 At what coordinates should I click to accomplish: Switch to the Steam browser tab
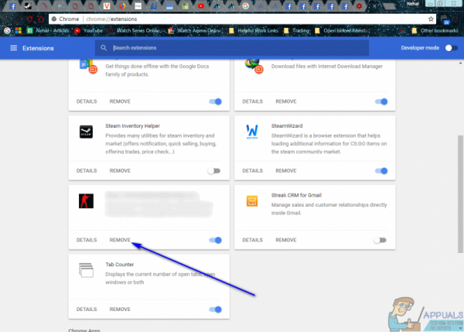tap(28, 6)
